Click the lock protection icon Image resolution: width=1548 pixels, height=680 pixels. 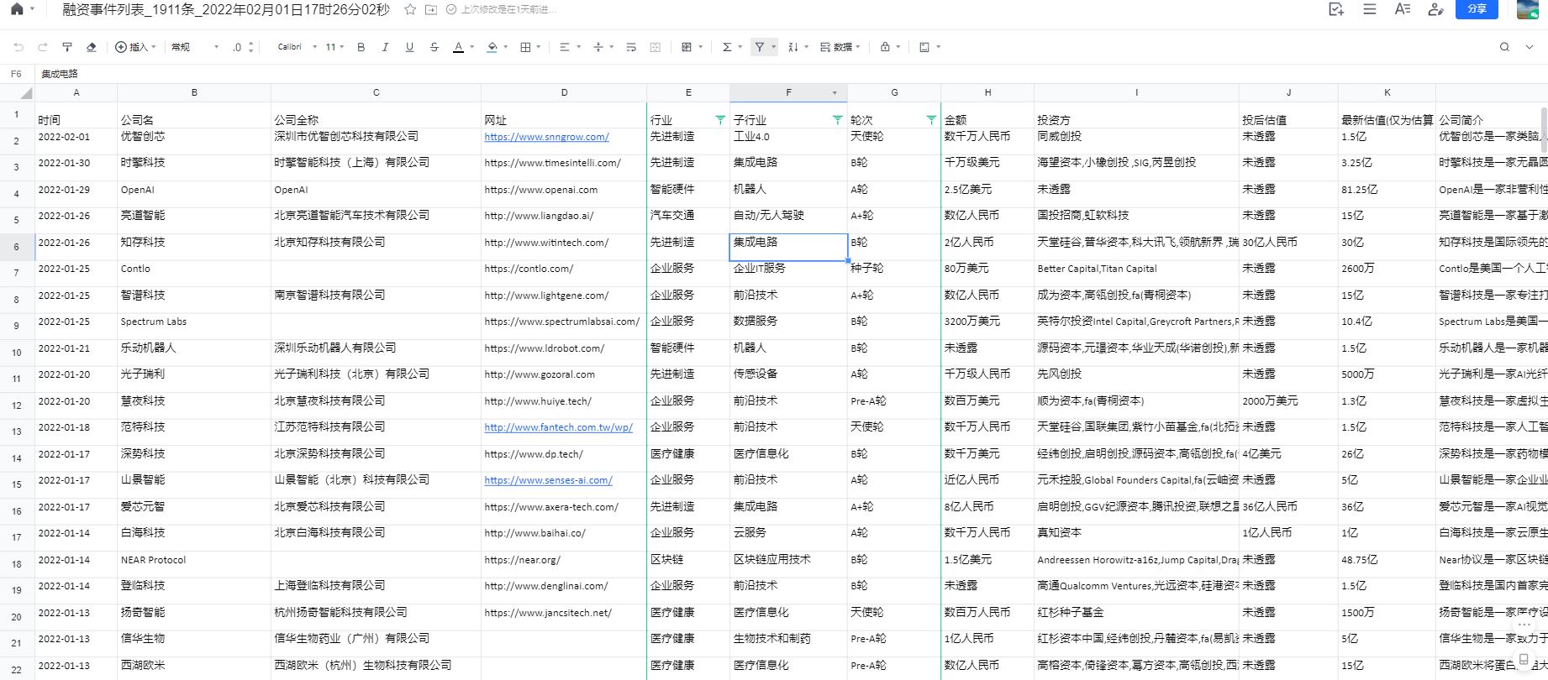coord(885,47)
